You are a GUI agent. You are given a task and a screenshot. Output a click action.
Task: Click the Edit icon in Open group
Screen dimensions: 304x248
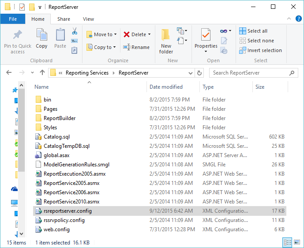[x=224, y=41]
